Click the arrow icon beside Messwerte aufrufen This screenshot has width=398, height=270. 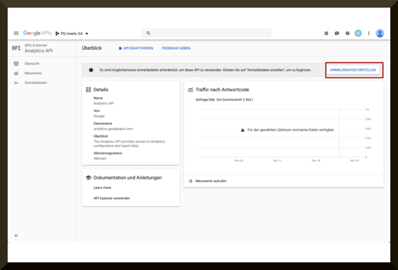click(x=190, y=181)
